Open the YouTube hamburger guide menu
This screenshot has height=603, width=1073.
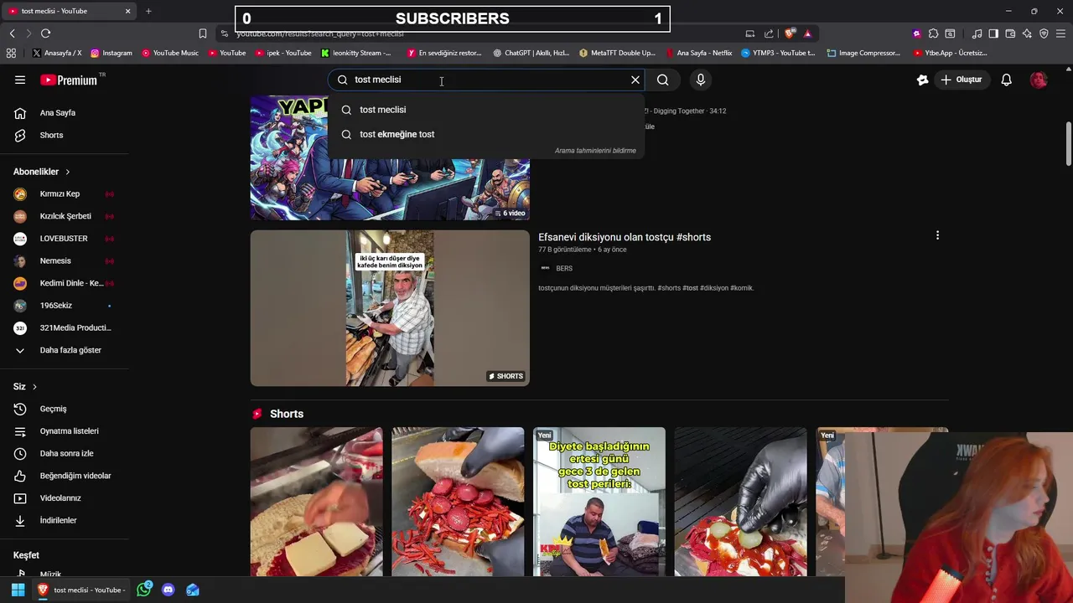(20, 80)
